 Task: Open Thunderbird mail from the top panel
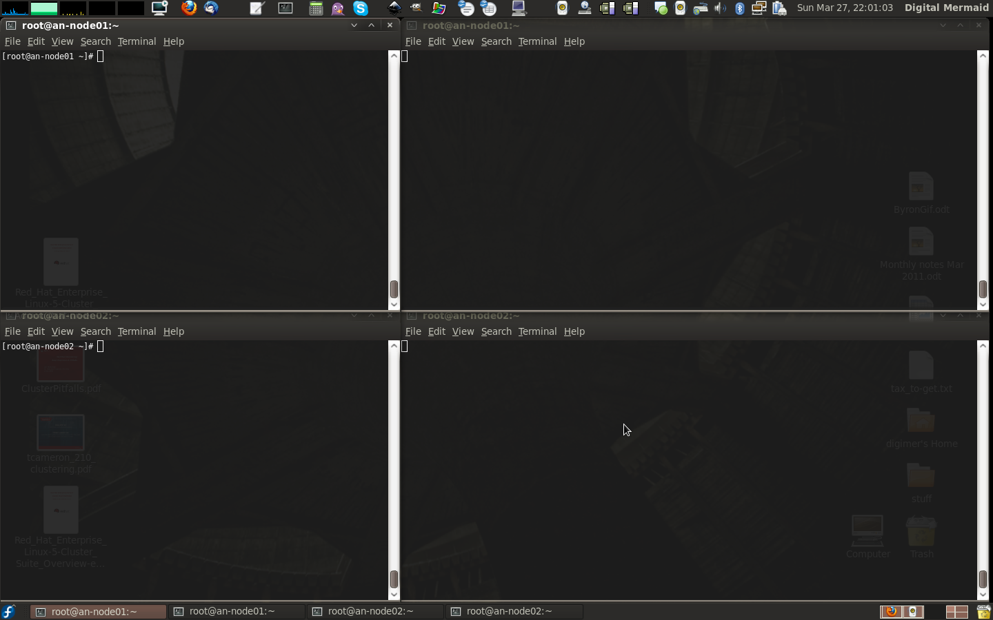(211, 8)
